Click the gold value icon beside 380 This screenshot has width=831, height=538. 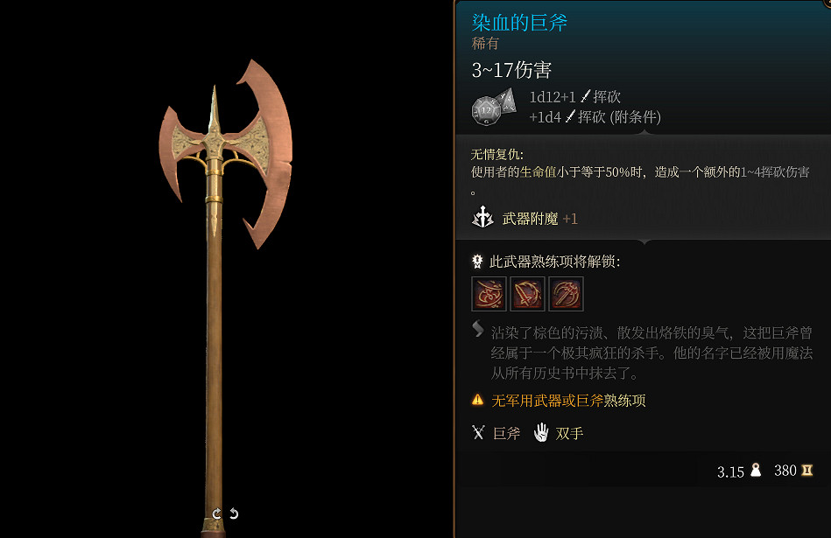pos(806,470)
